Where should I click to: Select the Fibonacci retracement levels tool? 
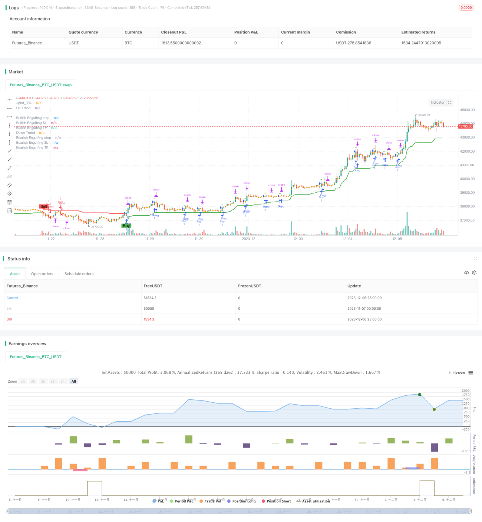[10, 202]
